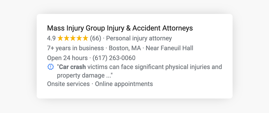Open the (66) reviews count

click(96, 38)
